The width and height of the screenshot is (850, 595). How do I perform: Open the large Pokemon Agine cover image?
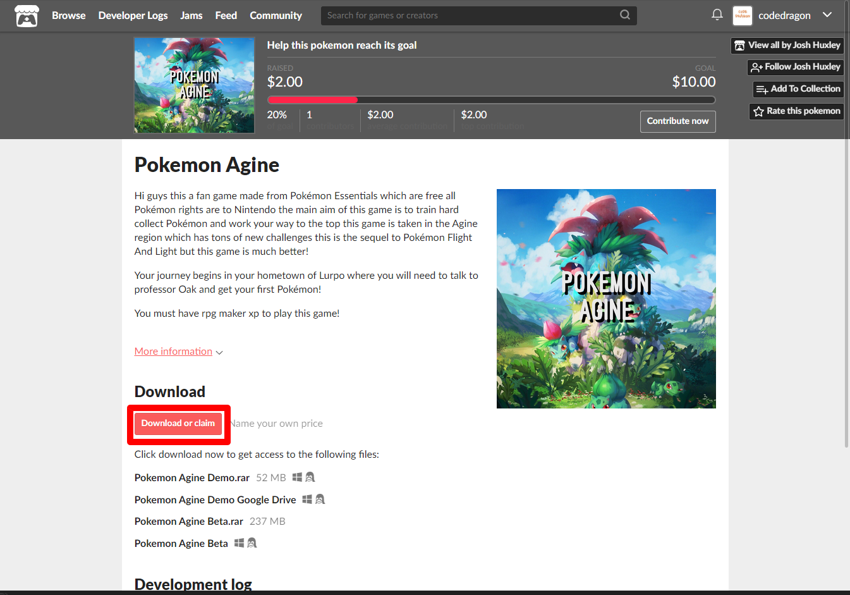coord(606,298)
